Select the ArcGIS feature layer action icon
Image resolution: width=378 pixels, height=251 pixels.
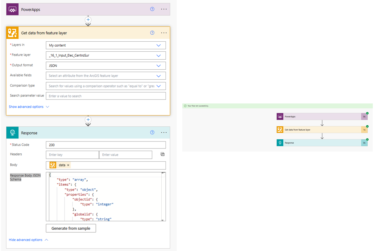click(12, 33)
